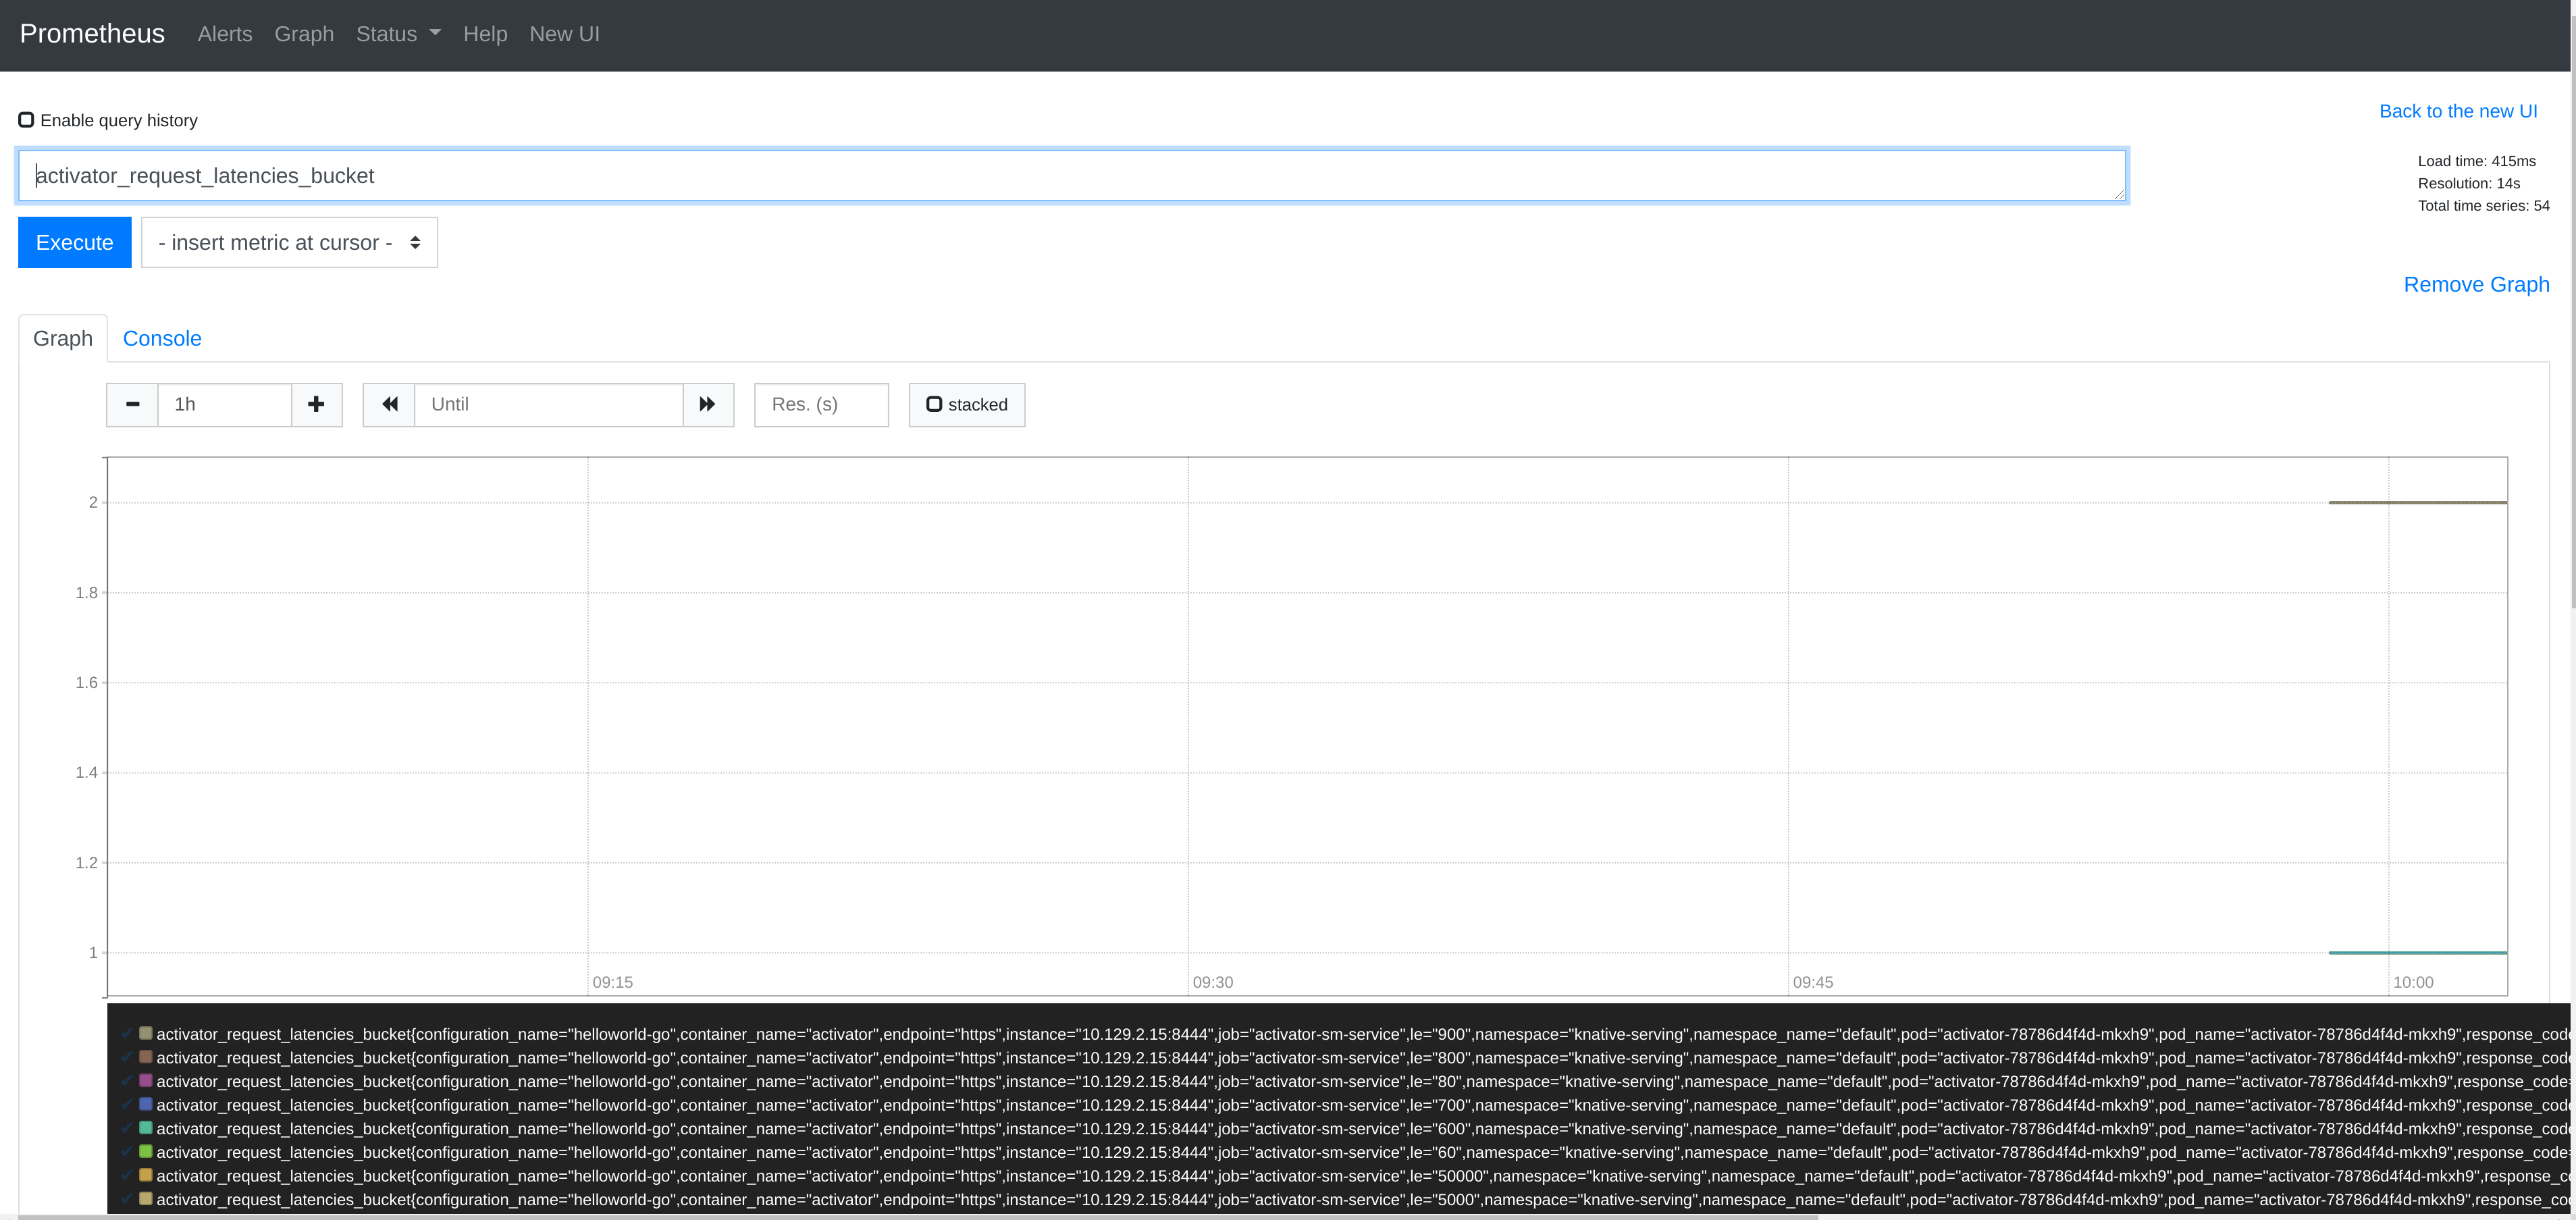Increase graph duration with the plus icon
This screenshot has width=2576, height=1220.
(316, 405)
